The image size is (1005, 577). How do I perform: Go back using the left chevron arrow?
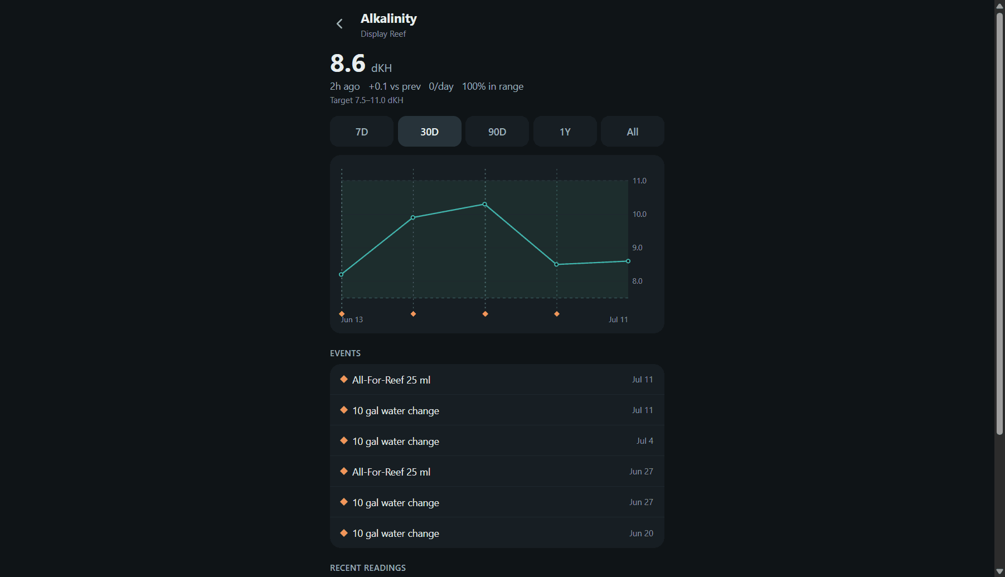(x=339, y=23)
